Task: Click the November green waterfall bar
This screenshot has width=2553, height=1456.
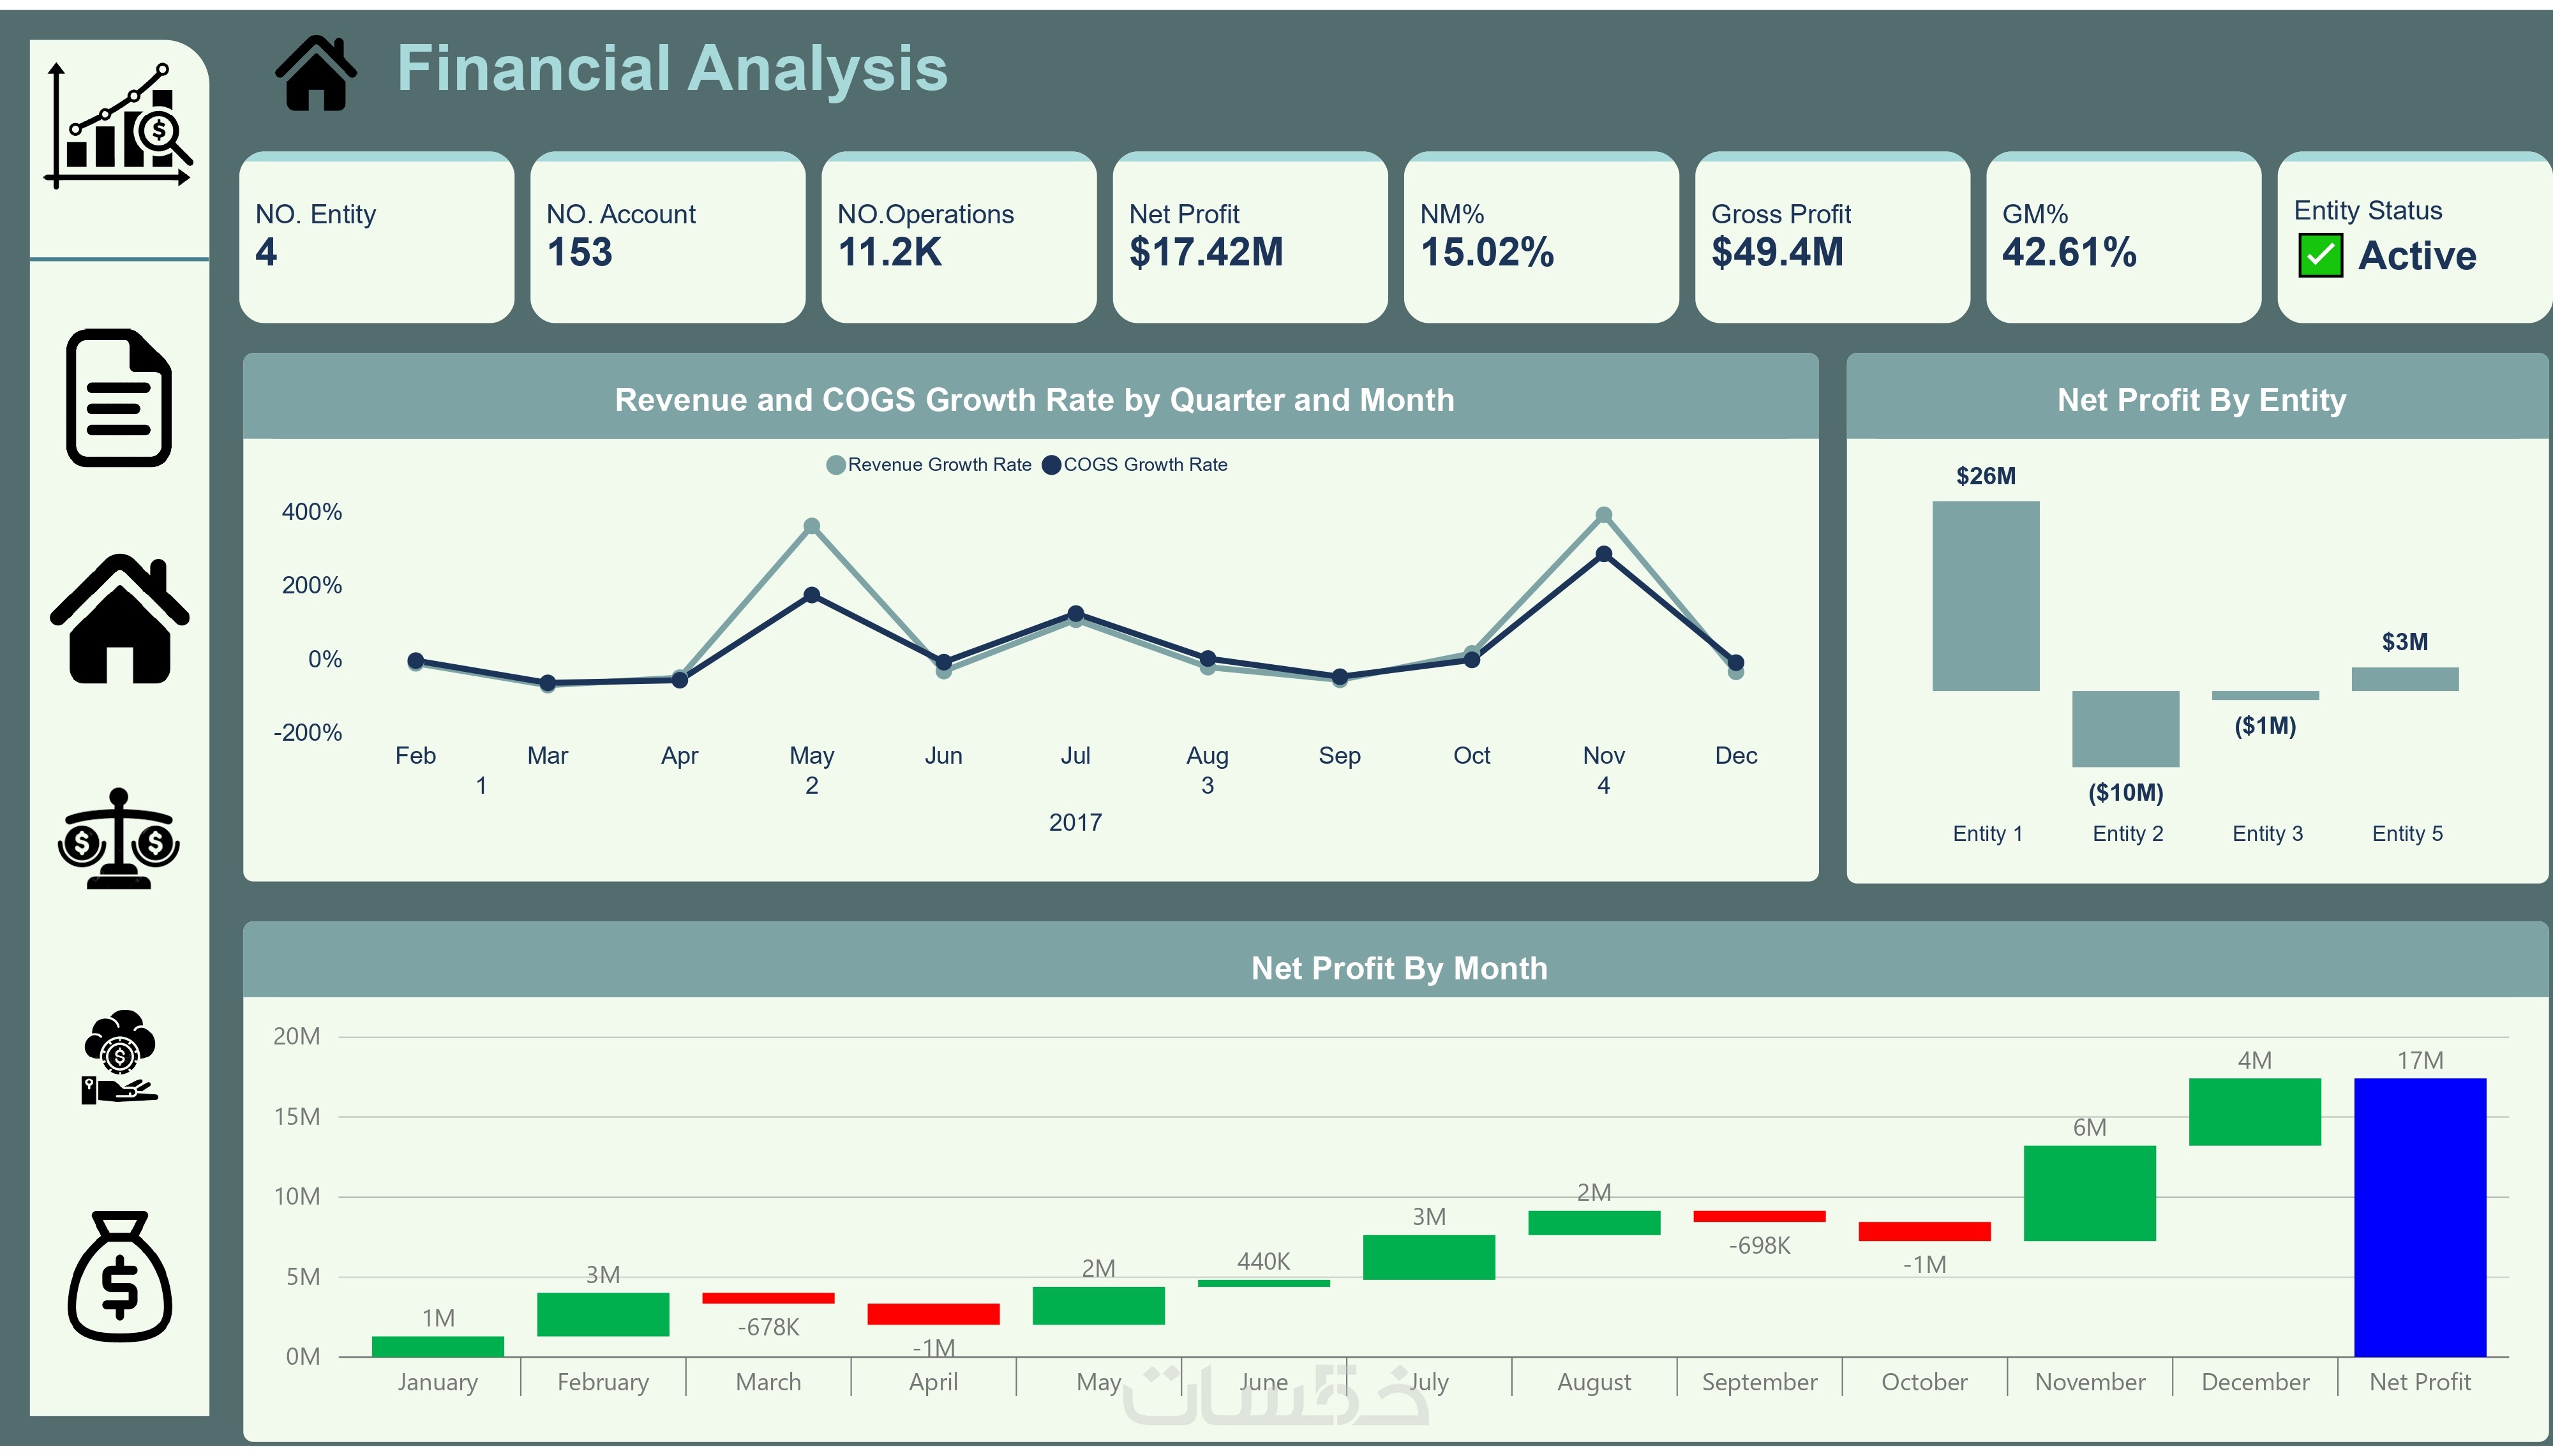Action: (2089, 1193)
